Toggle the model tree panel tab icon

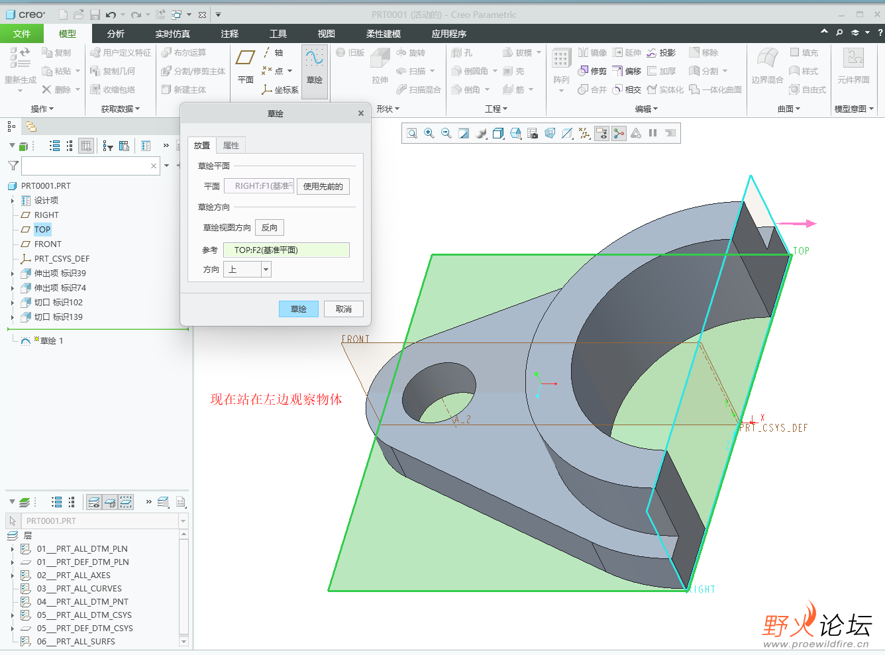11,126
